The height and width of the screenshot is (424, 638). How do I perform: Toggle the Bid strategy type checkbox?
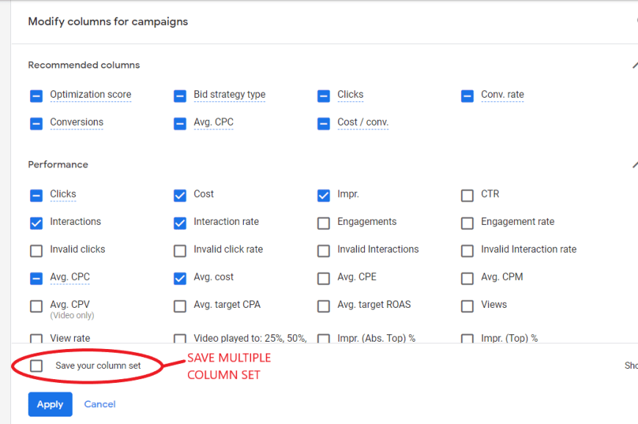(x=180, y=96)
